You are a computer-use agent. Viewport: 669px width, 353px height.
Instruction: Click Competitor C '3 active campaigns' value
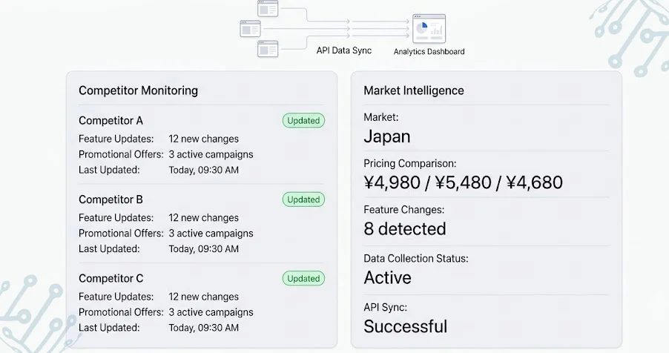[211, 312]
